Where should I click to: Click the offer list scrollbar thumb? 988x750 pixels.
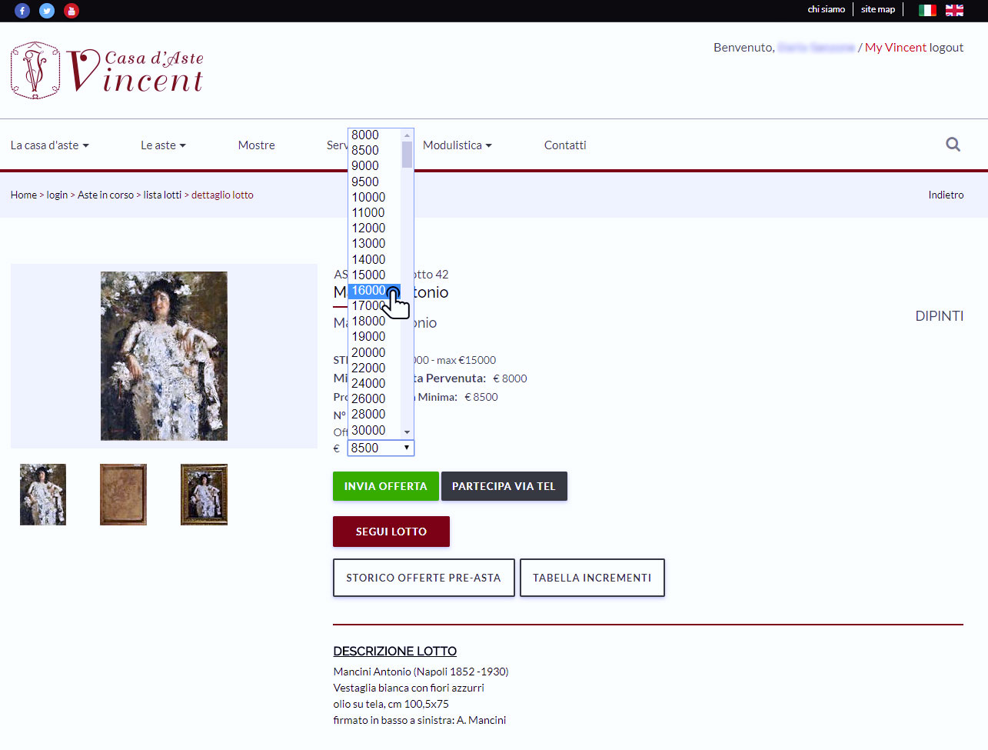click(x=407, y=154)
